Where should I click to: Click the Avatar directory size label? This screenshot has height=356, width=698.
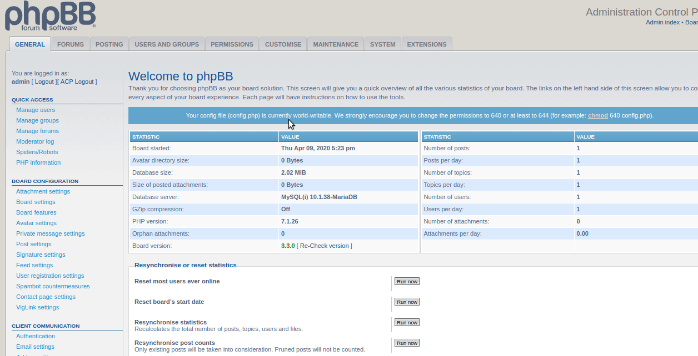coord(161,160)
